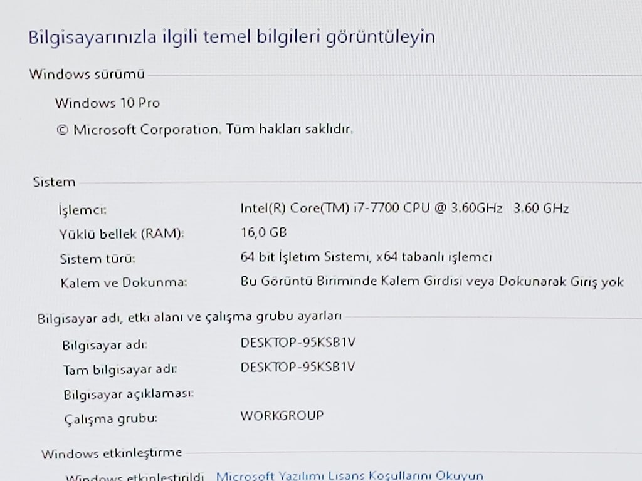The width and height of the screenshot is (642, 481).
Task: Click the 'Bilgisayar açıklaması:' label
Action: tap(129, 395)
